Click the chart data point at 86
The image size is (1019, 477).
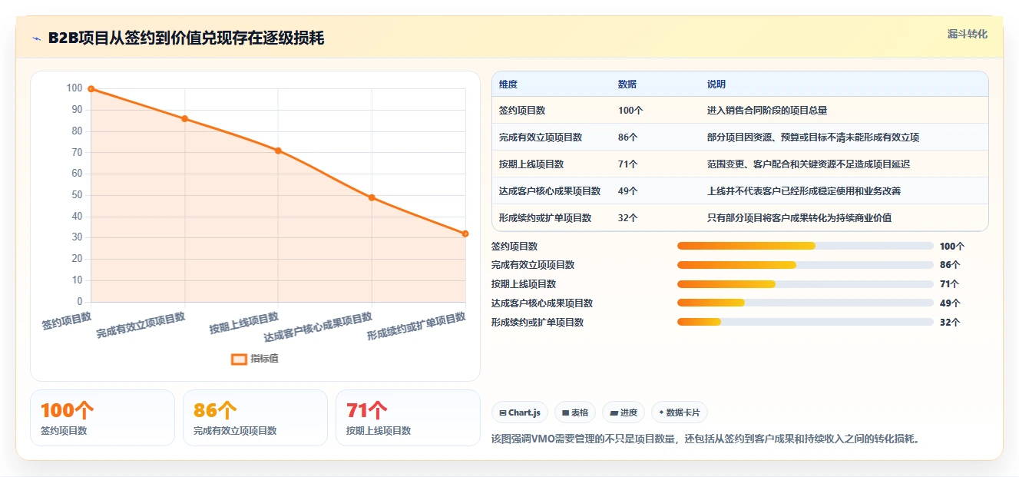(x=184, y=118)
